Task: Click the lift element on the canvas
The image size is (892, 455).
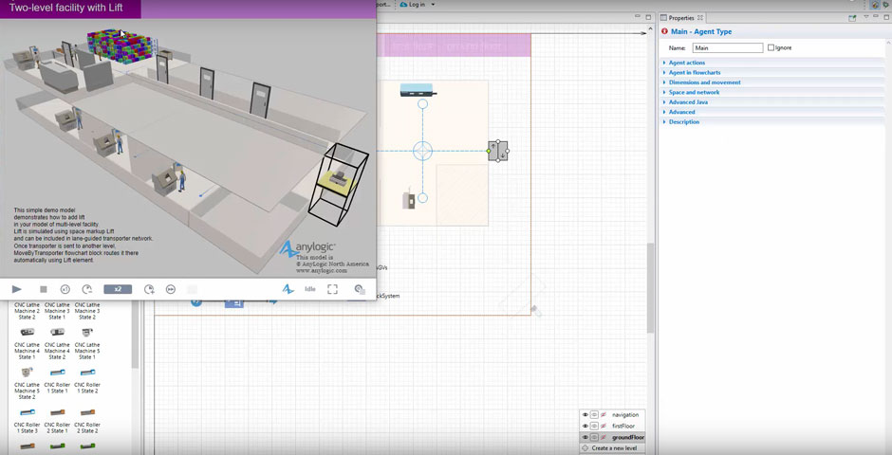Action: [x=497, y=151]
